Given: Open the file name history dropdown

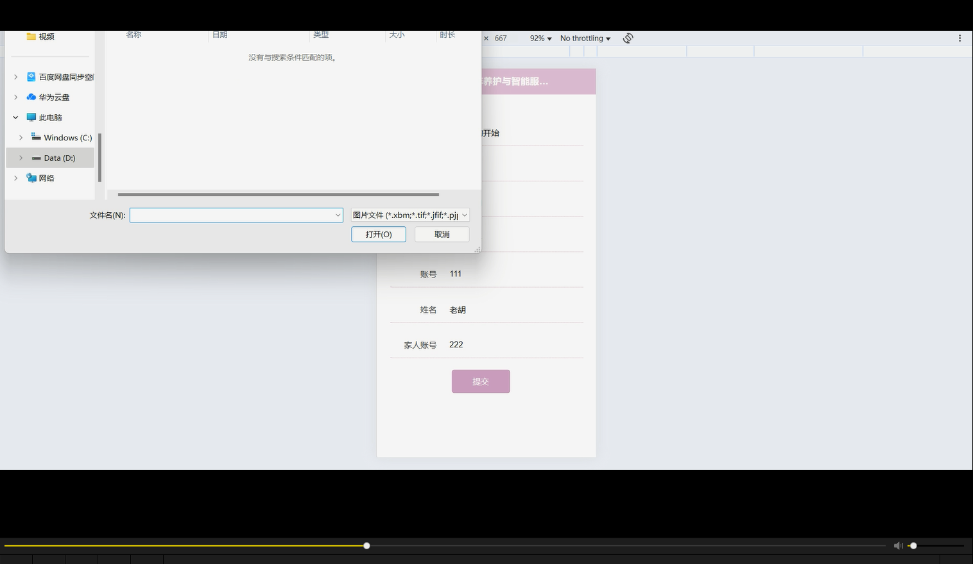Looking at the screenshot, I should click(338, 215).
